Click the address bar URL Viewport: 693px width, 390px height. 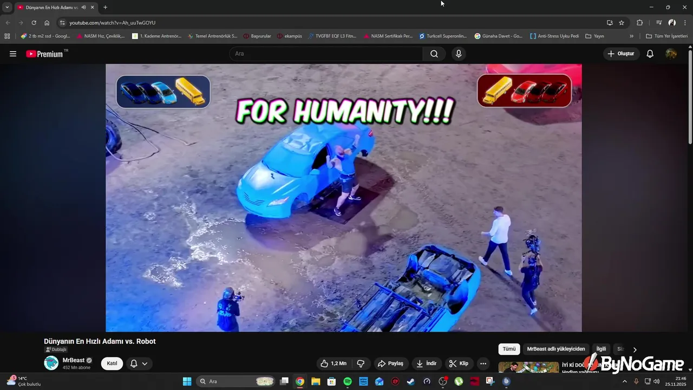click(113, 23)
